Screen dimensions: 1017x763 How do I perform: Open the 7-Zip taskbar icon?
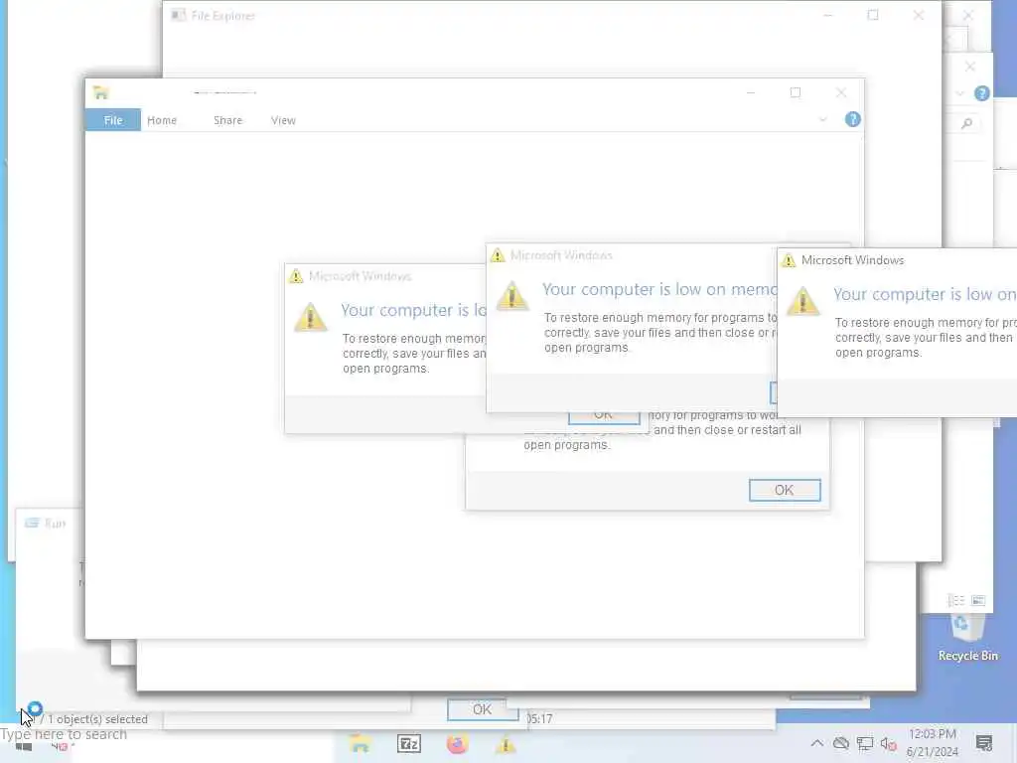408,744
